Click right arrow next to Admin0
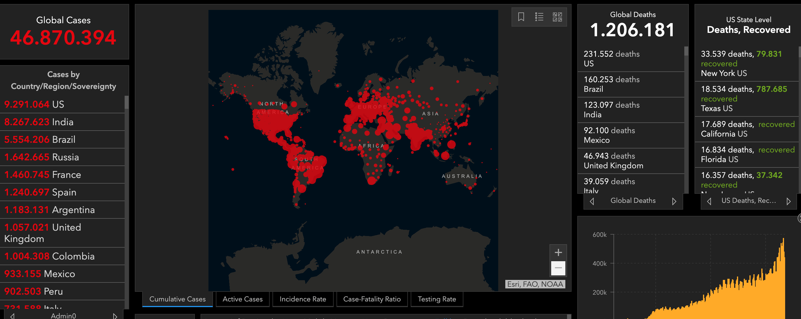The height and width of the screenshot is (319, 801). coord(115,316)
